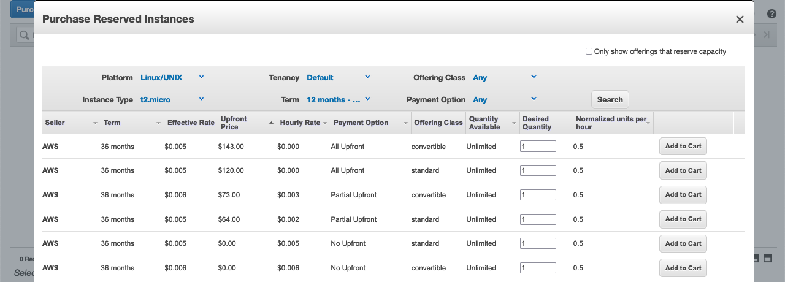The width and height of the screenshot is (785, 282).
Task: Open the Tenancy dropdown showing Default
Action: (x=339, y=77)
